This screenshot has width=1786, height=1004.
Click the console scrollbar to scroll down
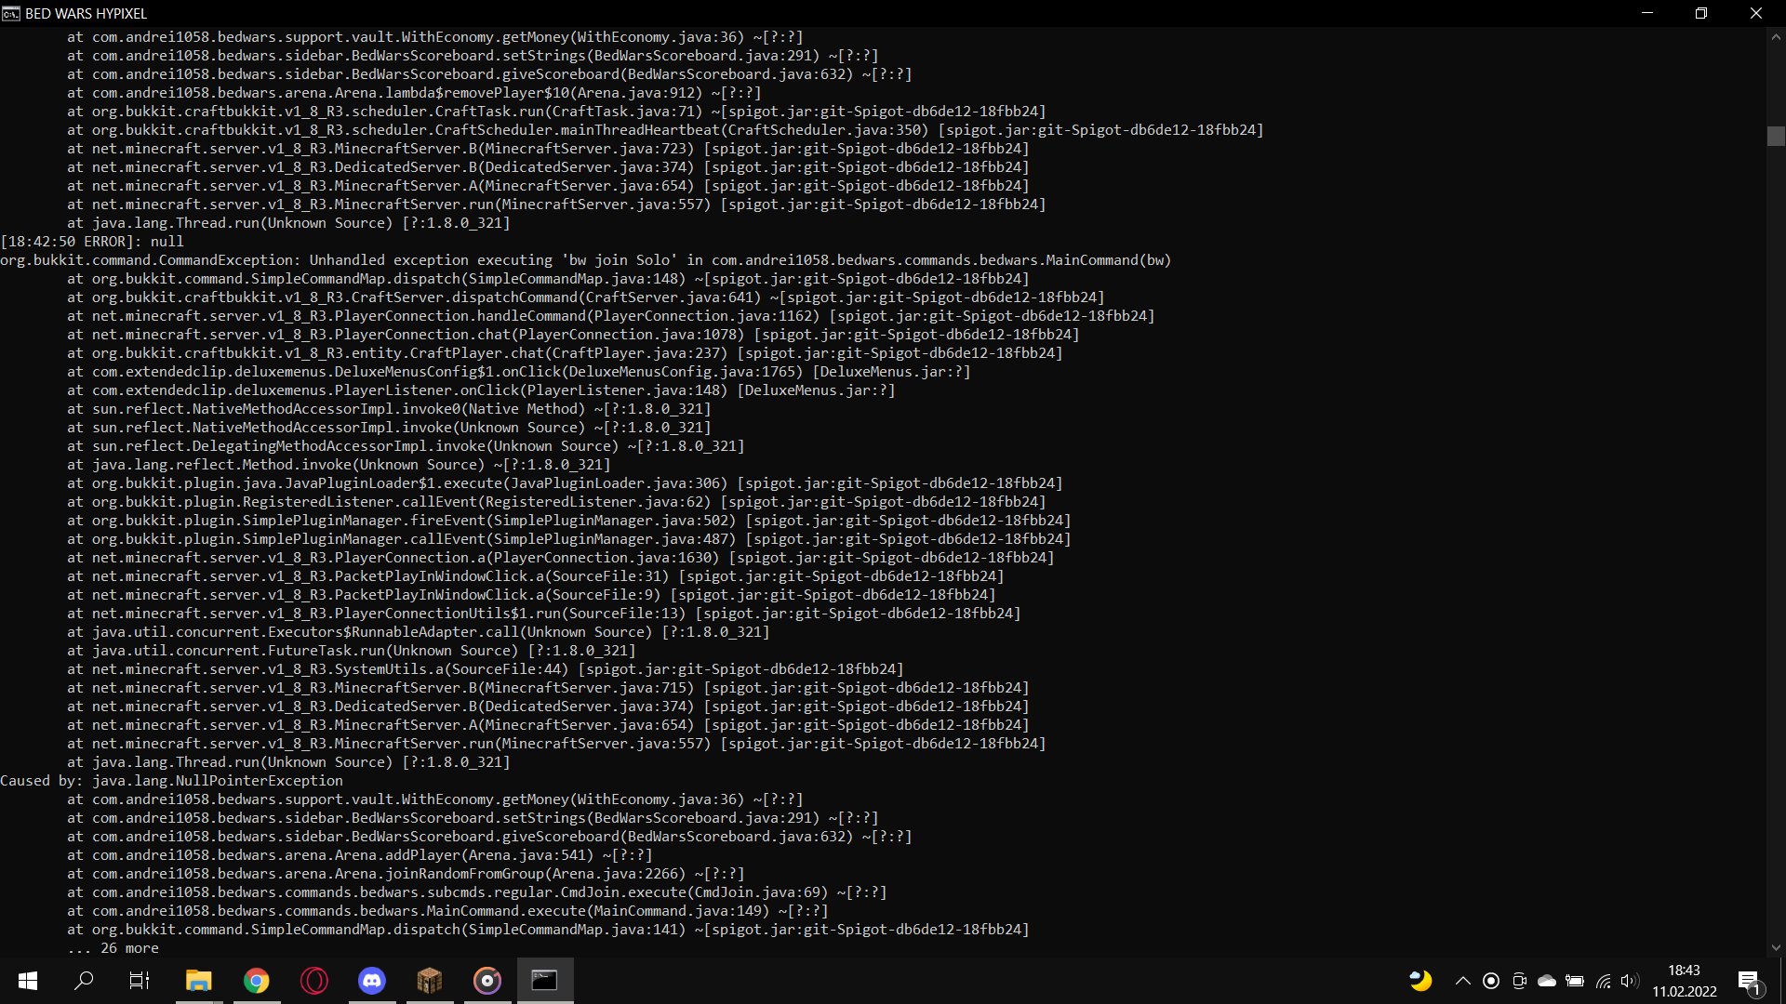1776,948
